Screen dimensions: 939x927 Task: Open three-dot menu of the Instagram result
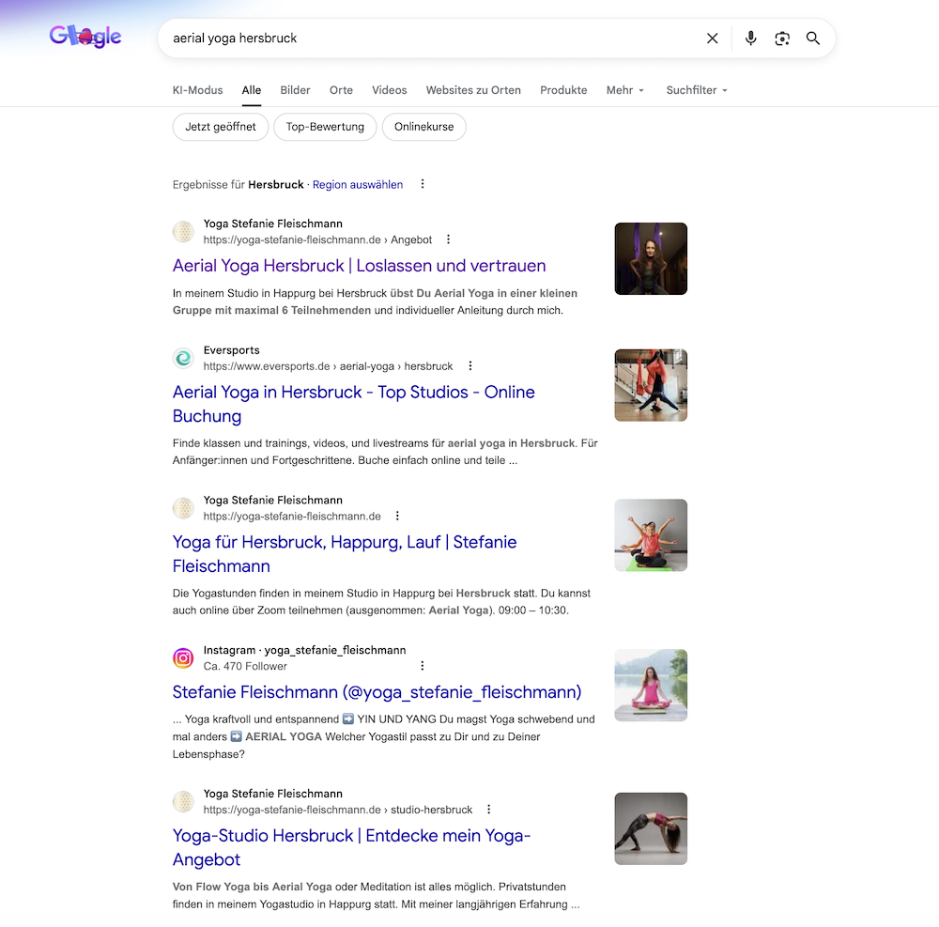click(x=423, y=666)
